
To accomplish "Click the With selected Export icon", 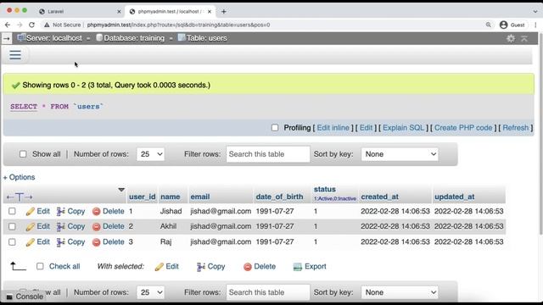I will [298, 267].
